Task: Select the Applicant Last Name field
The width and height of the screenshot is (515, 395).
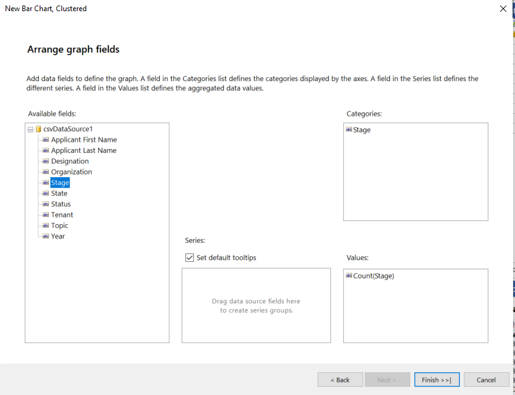Action: [84, 150]
